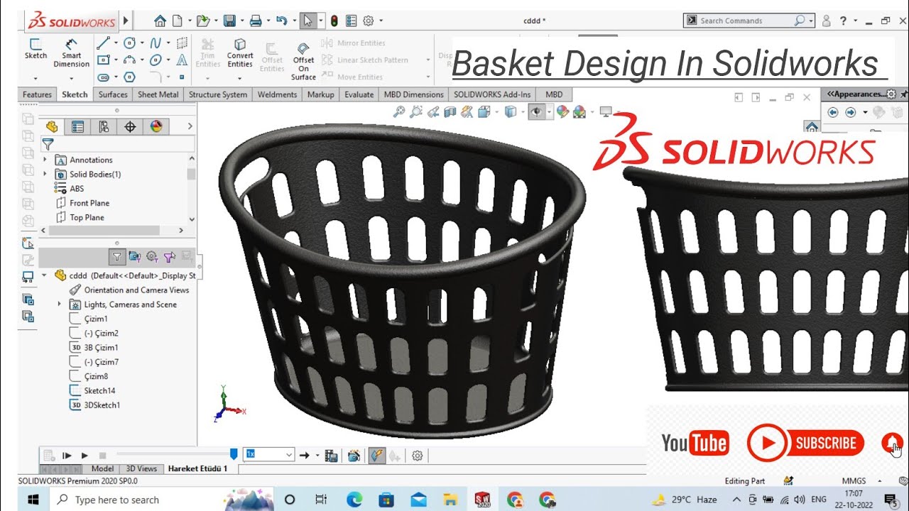Switch to the Model bottom tab
This screenshot has height=511, width=909.
(102, 468)
